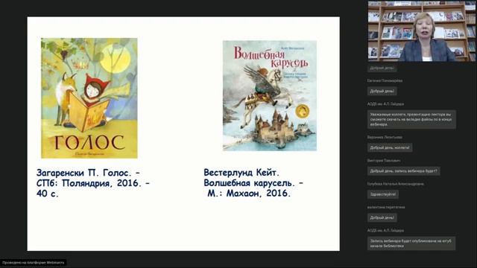
Task: Click chat sender name Вероника Леонтьева
Action: 385,137
